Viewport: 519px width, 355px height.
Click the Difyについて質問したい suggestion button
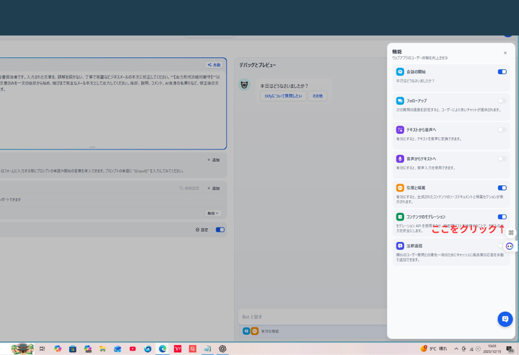click(283, 96)
